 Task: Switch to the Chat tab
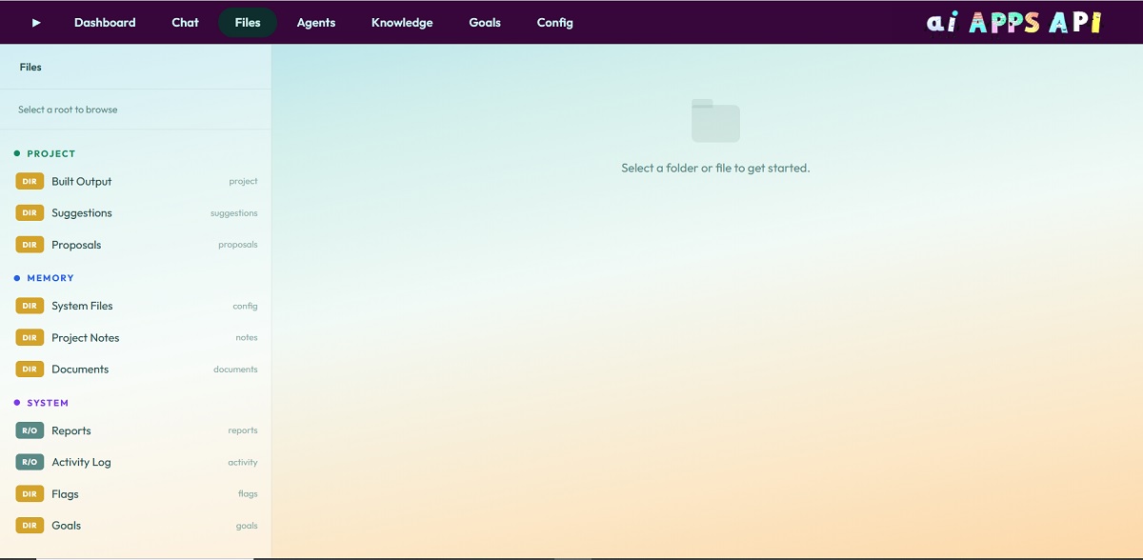pos(185,23)
